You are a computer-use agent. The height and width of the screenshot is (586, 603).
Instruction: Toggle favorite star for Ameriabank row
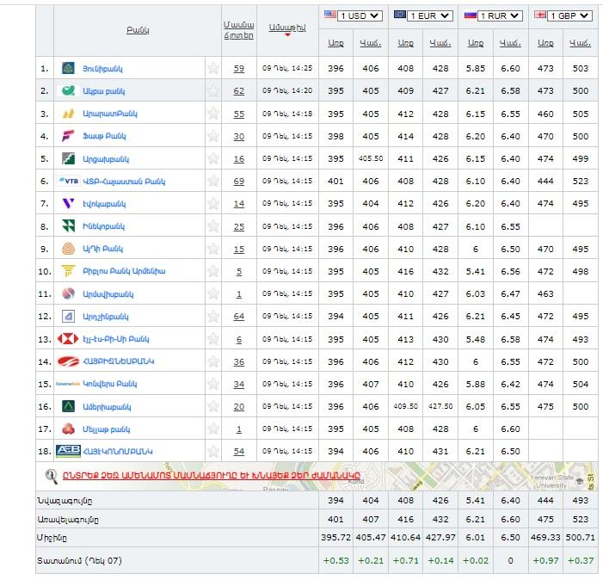coord(212,406)
